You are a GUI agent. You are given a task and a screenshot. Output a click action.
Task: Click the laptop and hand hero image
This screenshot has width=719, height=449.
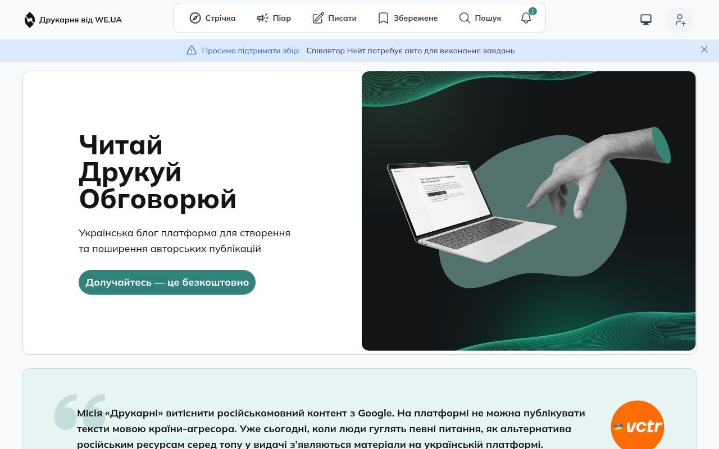tap(529, 211)
